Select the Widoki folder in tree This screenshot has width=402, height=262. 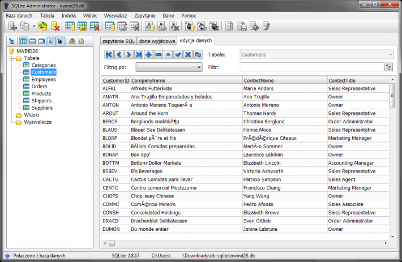point(31,115)
